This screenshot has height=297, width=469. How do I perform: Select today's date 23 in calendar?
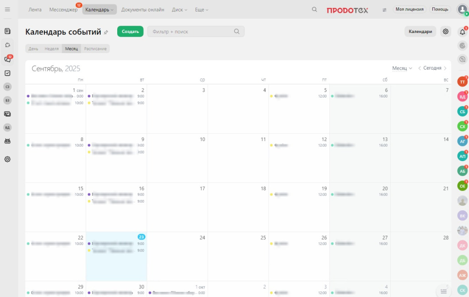(x=141, y=237)
